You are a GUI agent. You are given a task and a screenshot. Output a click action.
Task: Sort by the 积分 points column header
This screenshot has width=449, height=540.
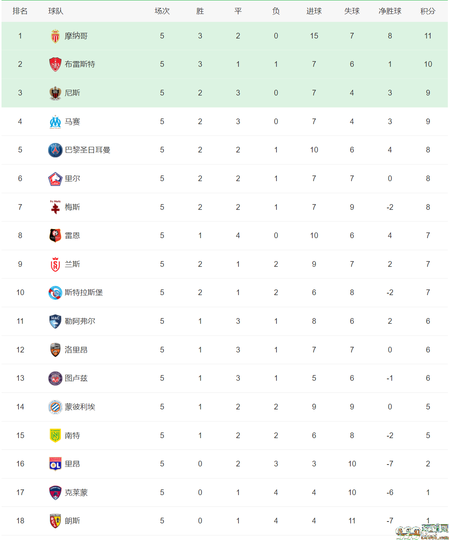(x=428, y=11)
